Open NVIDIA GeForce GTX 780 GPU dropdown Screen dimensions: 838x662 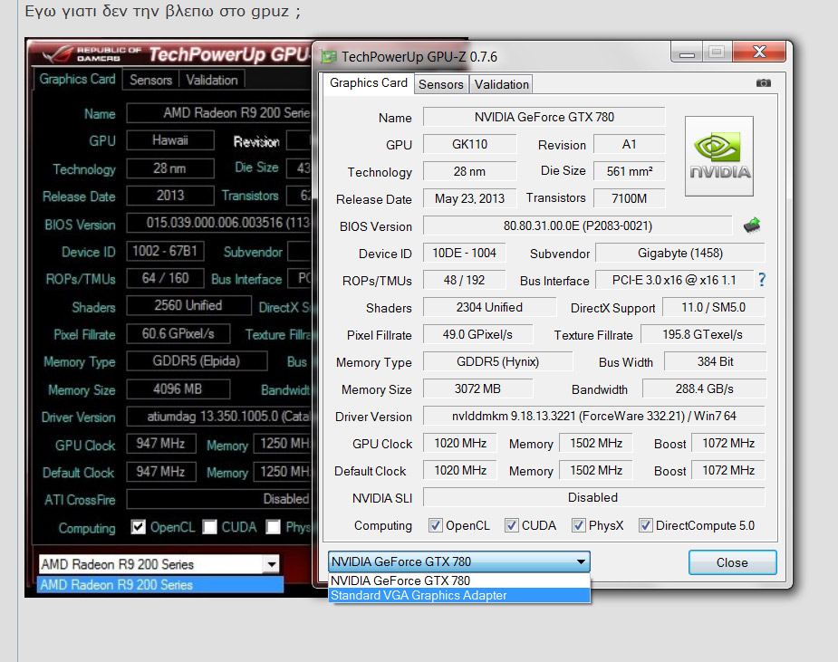(459, 561)
